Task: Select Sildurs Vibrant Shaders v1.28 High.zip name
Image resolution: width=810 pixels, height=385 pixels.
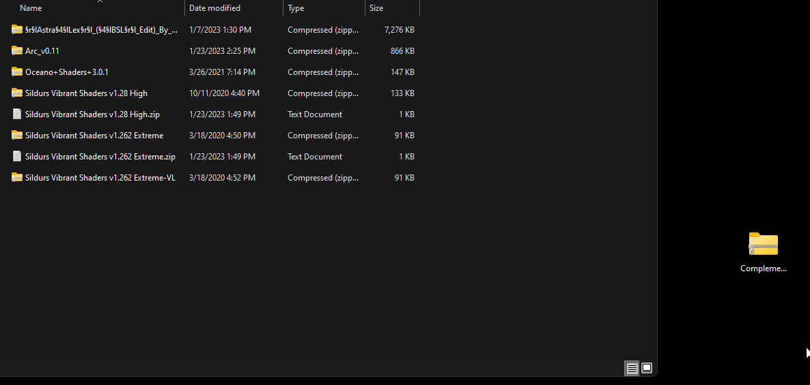Action: 92,114
